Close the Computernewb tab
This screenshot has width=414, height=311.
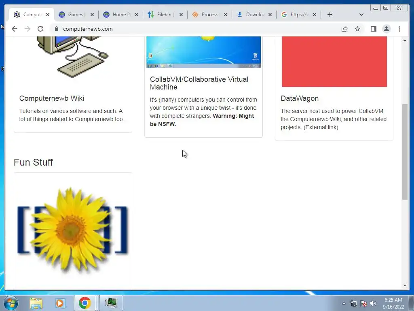coord(48,15)
